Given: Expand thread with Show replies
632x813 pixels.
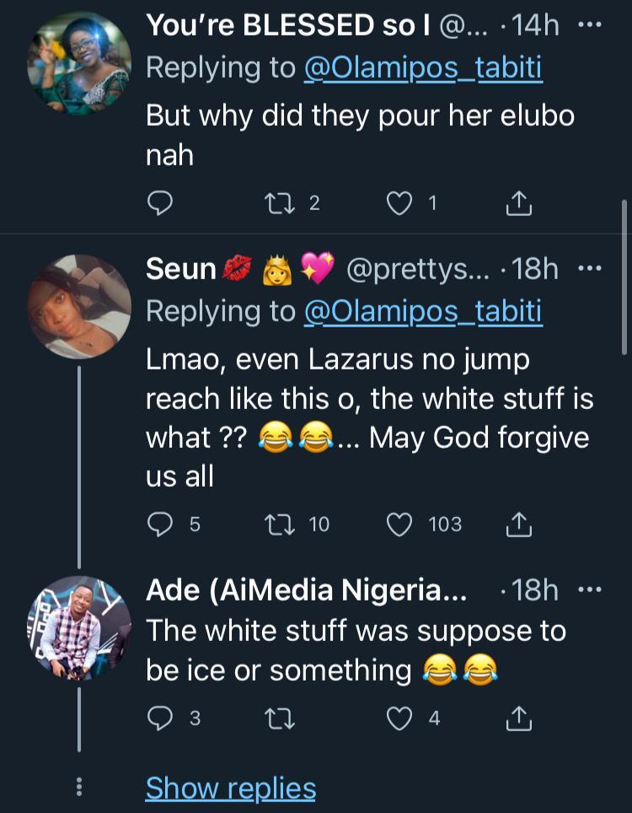Looking at the screenshot, I should tap(230, 789).
